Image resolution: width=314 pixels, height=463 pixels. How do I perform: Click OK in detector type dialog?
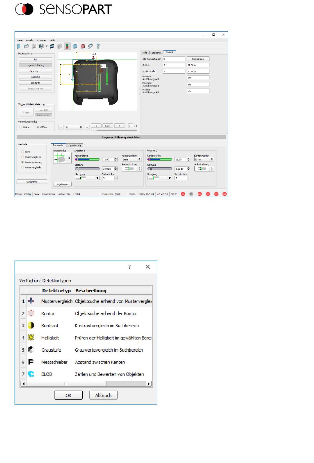point(68,395)
